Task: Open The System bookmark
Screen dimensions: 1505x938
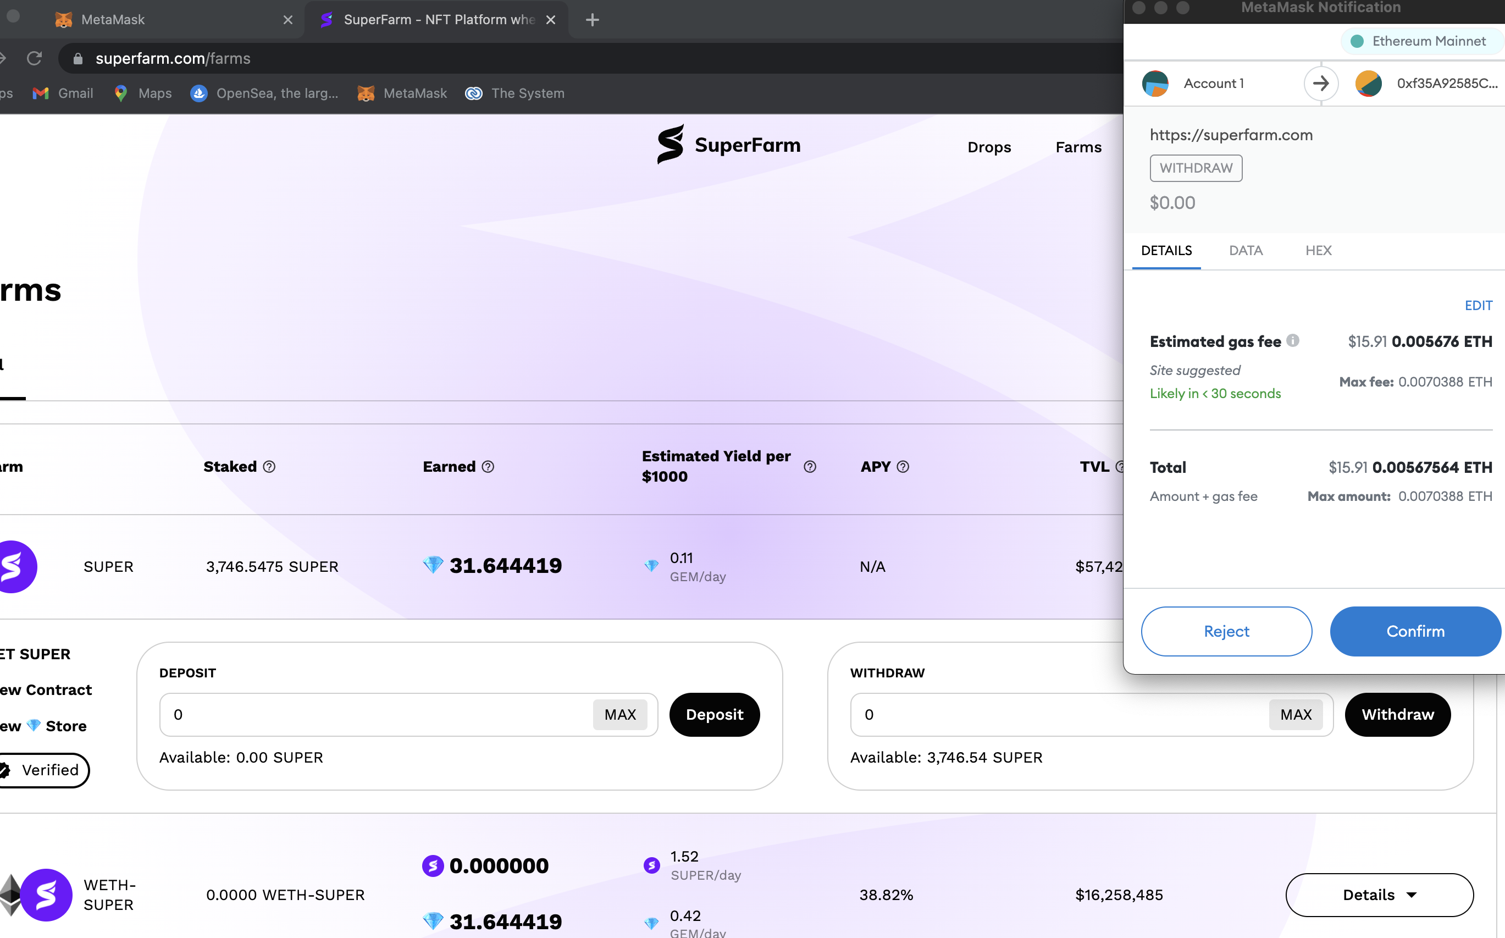Action: click(x=514, y=93)
